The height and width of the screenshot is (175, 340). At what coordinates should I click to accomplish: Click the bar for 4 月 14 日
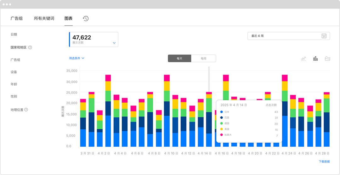209,119
